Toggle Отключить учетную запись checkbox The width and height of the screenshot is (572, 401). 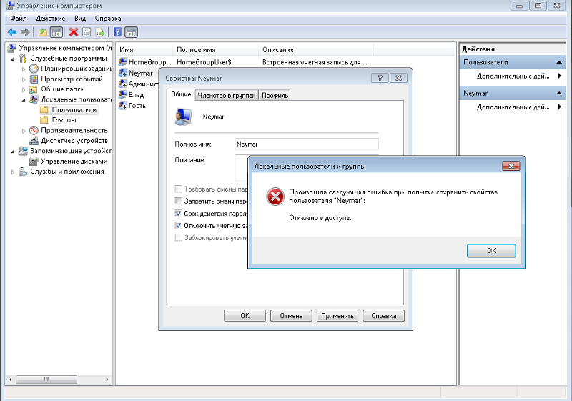click(x=178, y=226)
